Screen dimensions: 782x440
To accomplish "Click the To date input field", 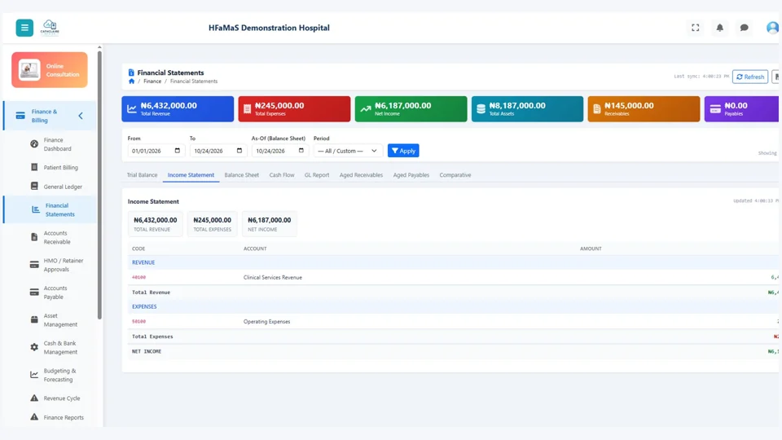I will 218,151.
